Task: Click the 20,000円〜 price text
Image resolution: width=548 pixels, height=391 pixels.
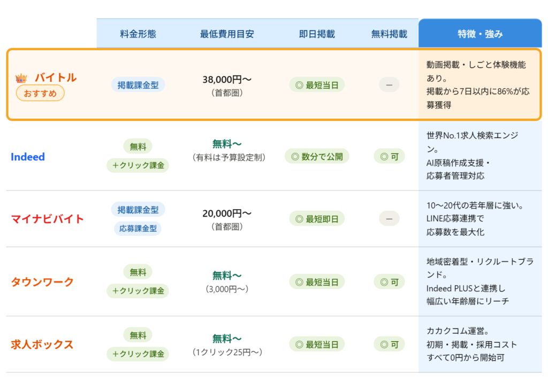Action: point(227,213)
